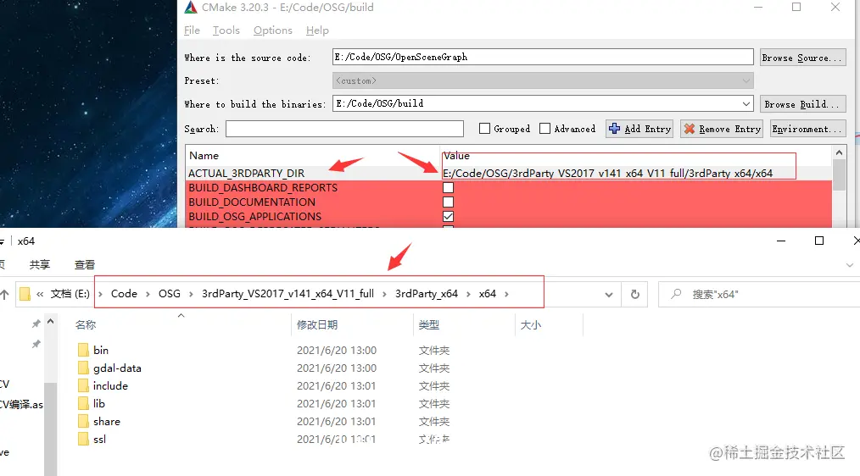This screenshot has height=476, width=860.
Task: Uncheck BUILD_OSG_APPLICATIONS checkbox
Action: [448, 216]
